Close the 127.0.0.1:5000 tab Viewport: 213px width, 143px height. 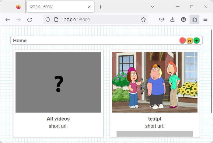tap(89, 7)
